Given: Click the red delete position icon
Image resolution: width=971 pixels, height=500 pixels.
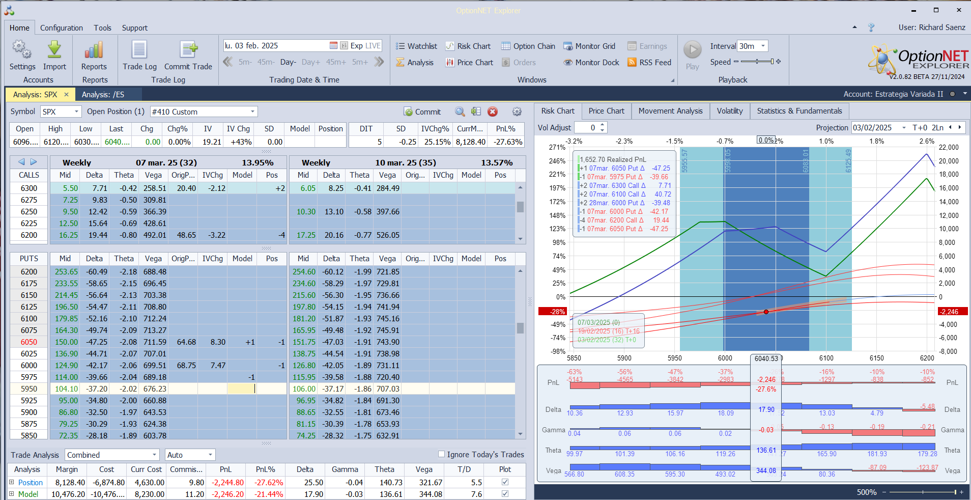Looking at the screenshot, I should [x=493, y=112].
